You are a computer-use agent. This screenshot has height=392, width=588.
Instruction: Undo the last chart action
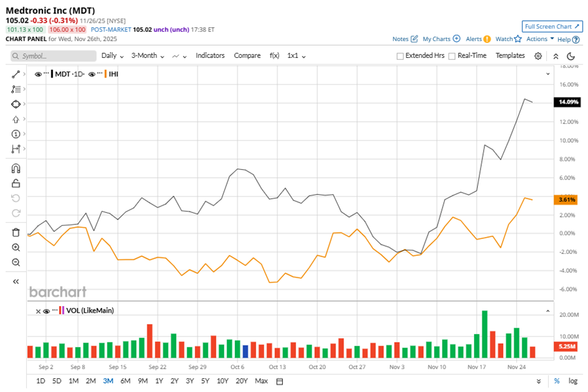16,198
